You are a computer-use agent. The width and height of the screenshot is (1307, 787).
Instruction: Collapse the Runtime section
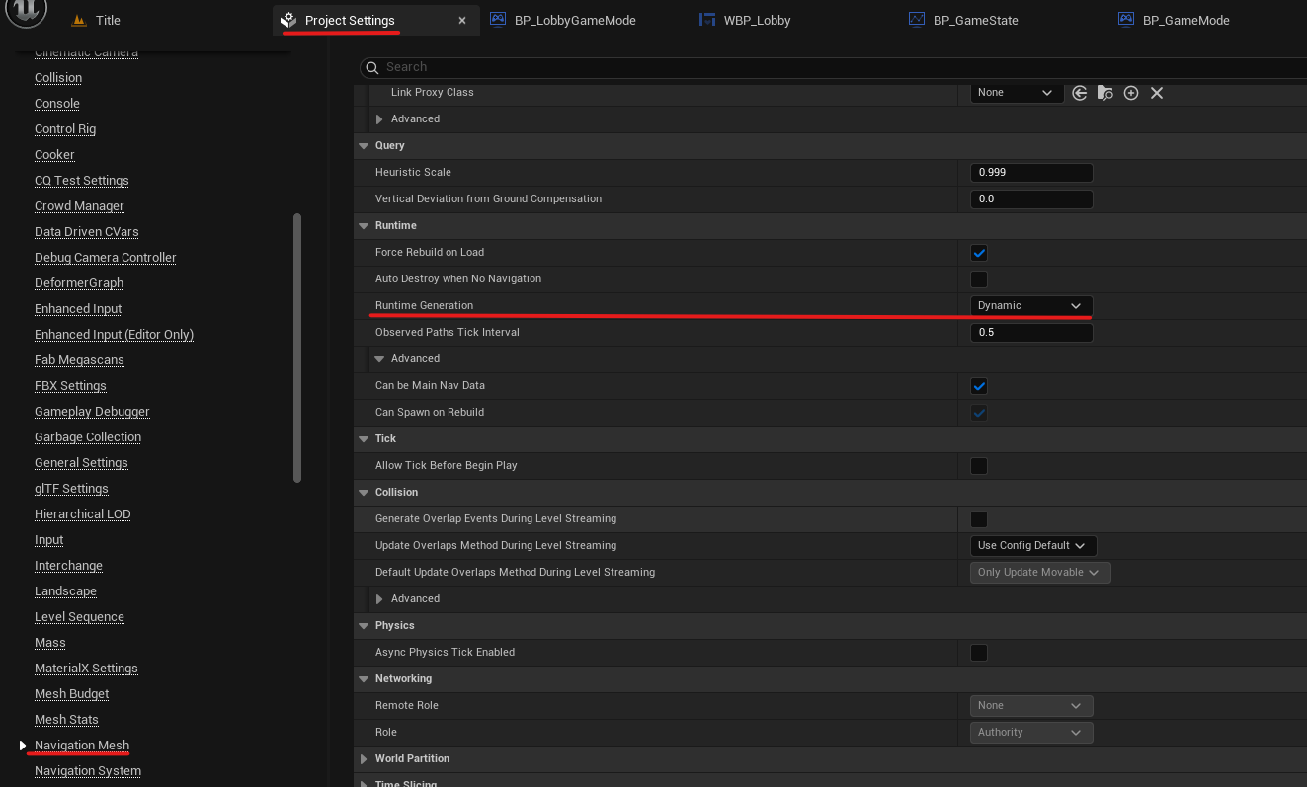point(363,226)
